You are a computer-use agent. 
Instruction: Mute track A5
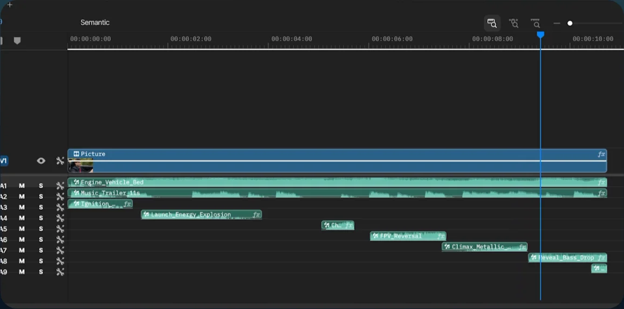(22, 229)
